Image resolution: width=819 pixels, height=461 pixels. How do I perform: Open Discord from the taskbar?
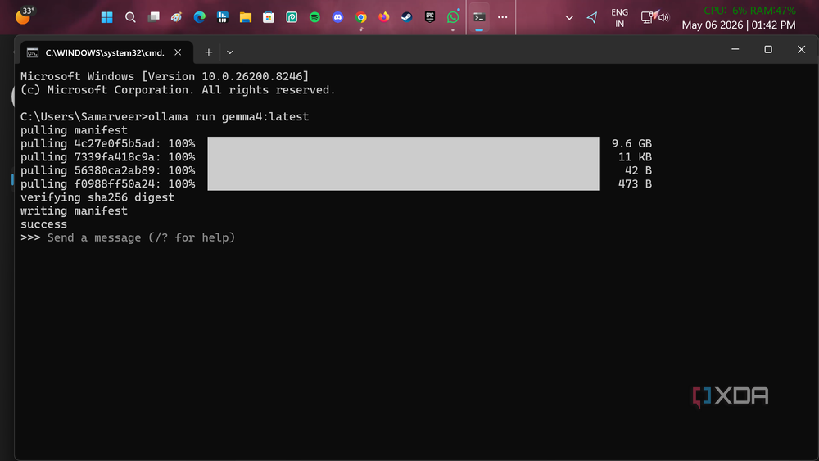(x=338, y=17)
